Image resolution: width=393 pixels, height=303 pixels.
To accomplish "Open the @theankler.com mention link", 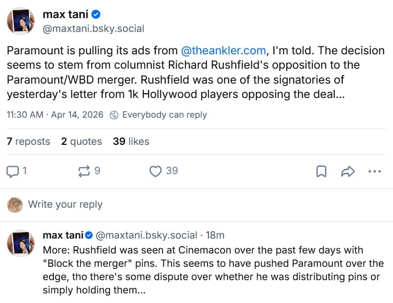I will [223, 51].
